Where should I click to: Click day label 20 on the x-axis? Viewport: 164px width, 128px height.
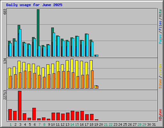[x=101, y=124]
